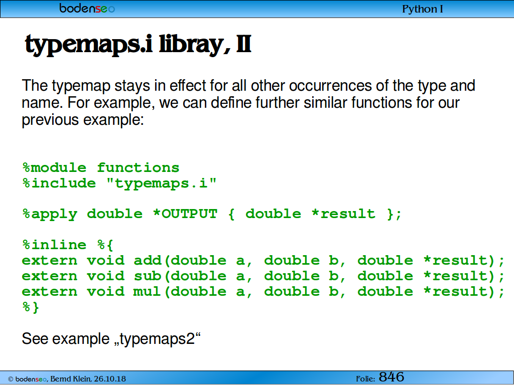Click the closing '%}' code line
Image resolution: width=514 pixels, height=385 pixels.
click(31, 307)
